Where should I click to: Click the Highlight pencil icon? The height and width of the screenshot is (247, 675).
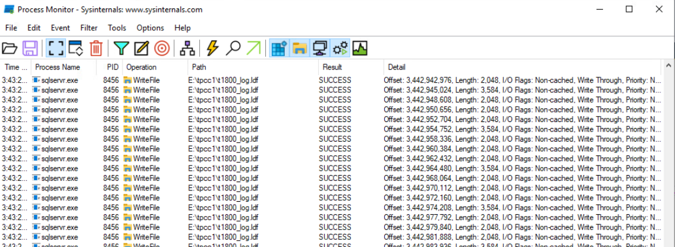[142, 48]
